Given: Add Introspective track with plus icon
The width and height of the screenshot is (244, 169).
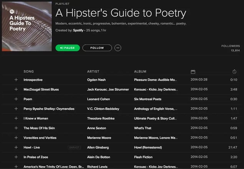Looking at the screenshot, I should click(16, 80).
